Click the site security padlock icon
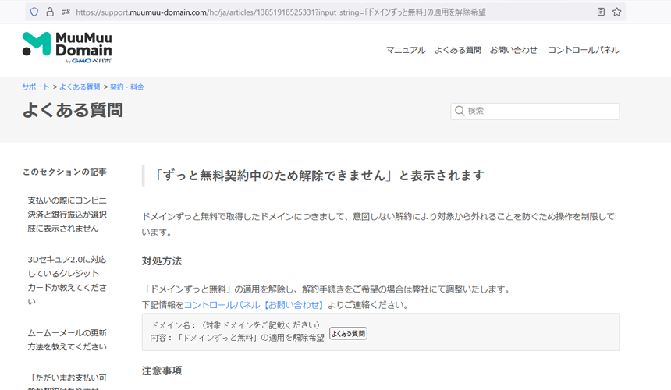Image resolution: width=671 pixels, height=390 pixels. point(50,12)
